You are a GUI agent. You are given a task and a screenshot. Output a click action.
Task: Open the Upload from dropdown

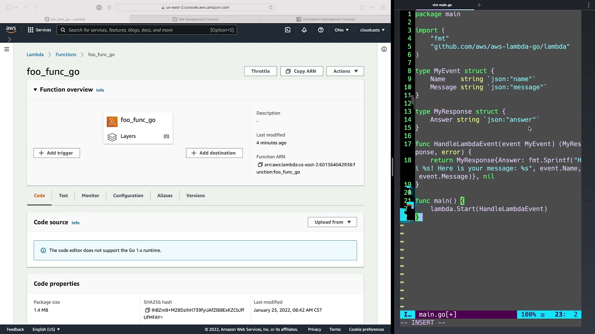(x=332, y=222)
